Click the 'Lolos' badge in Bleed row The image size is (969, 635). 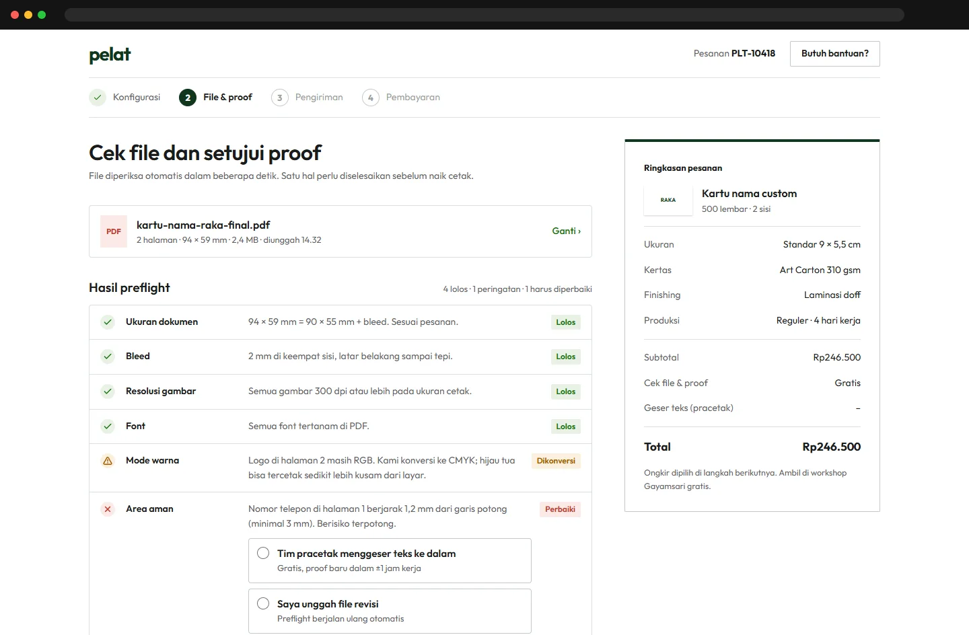click(566, 357)
